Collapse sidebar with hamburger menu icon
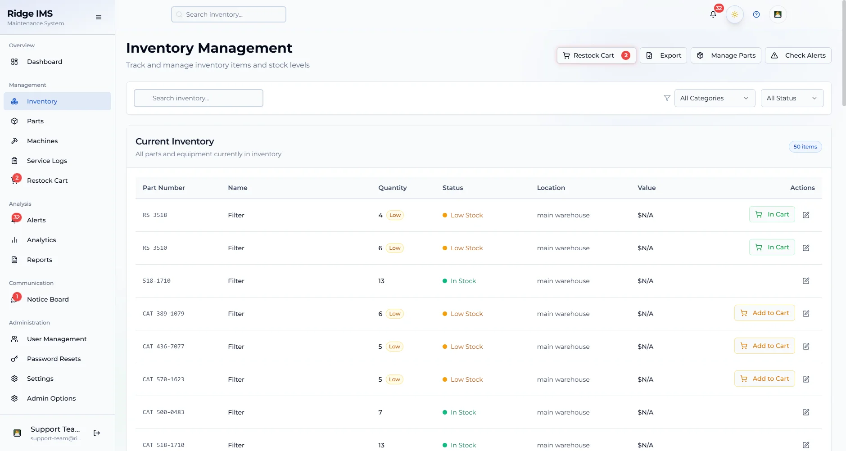 (99, 17)
